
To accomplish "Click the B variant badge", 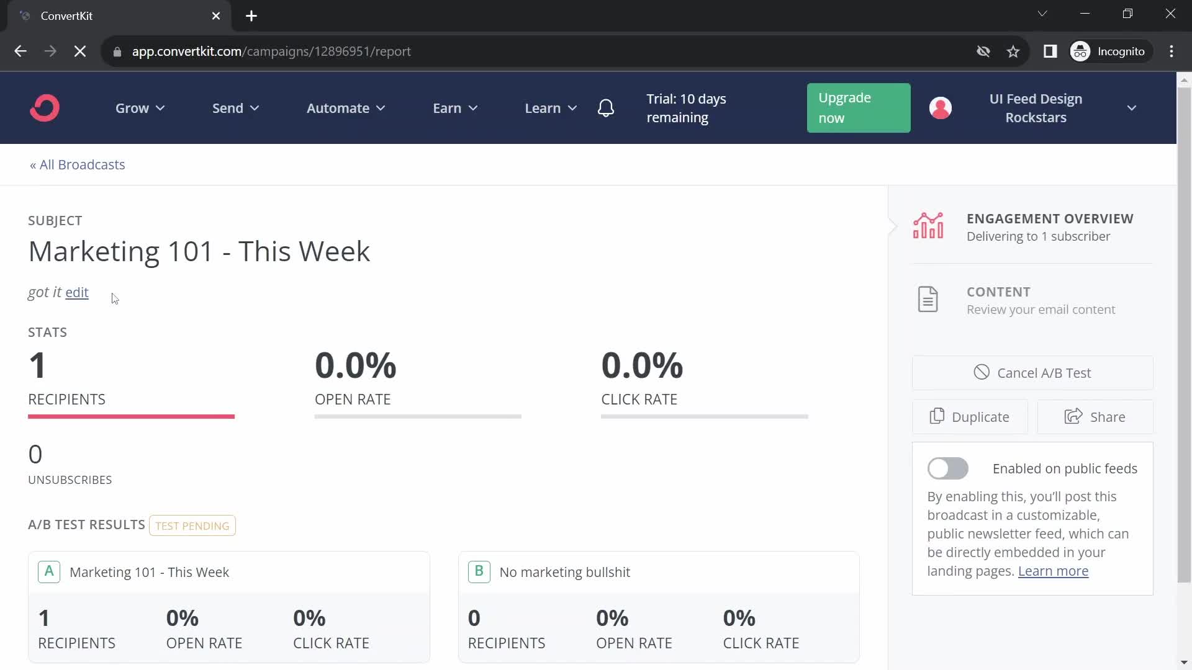I will point(479,571).
